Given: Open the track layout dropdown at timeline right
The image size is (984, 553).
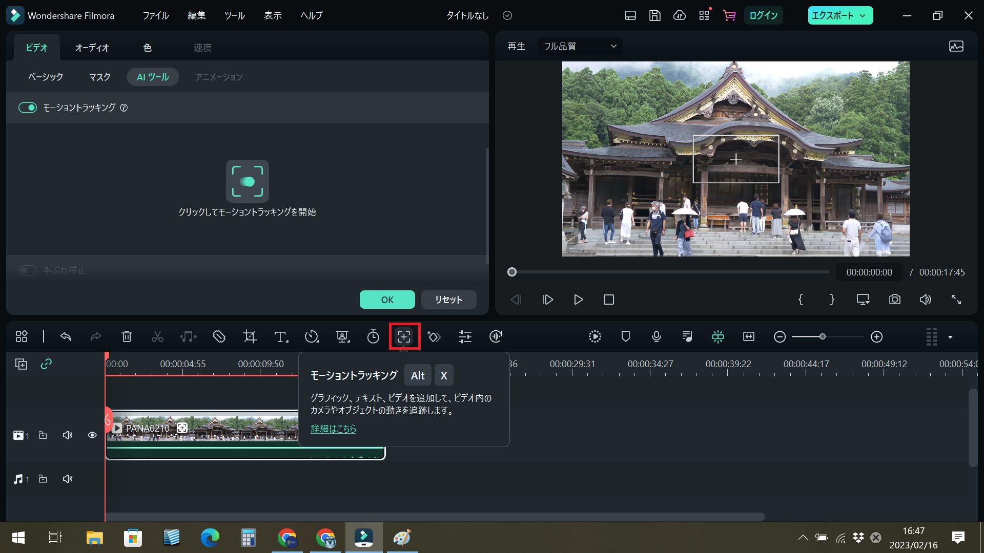Looking at the screenshot, I should [x=951, y=336].
